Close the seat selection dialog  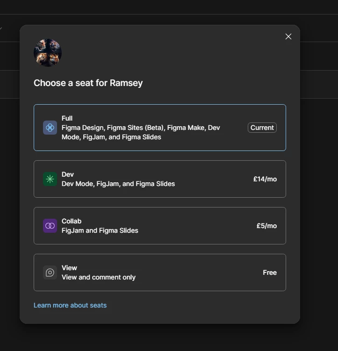pos(288,36)
